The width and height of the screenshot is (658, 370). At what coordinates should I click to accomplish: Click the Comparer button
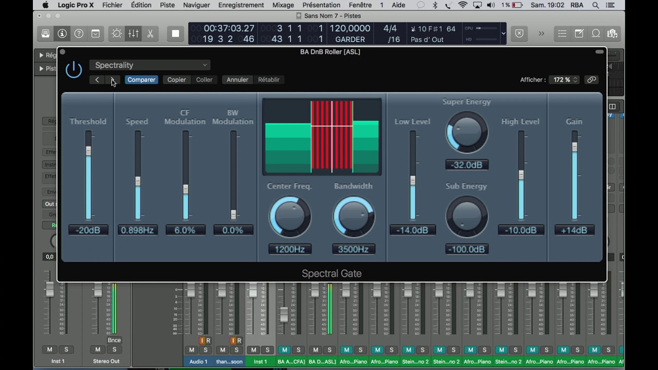[x=141, y=80]
